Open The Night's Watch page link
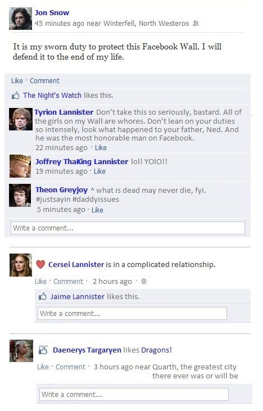 click(x=52, y=96)
